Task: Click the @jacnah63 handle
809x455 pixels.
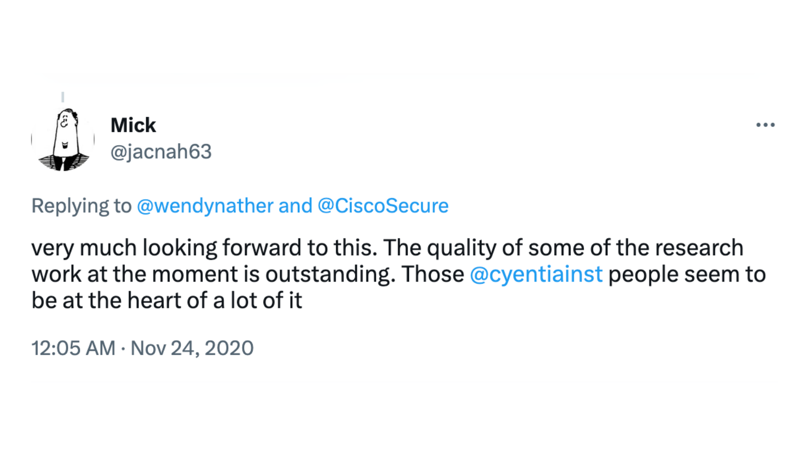Action: [x=161, y=152]
